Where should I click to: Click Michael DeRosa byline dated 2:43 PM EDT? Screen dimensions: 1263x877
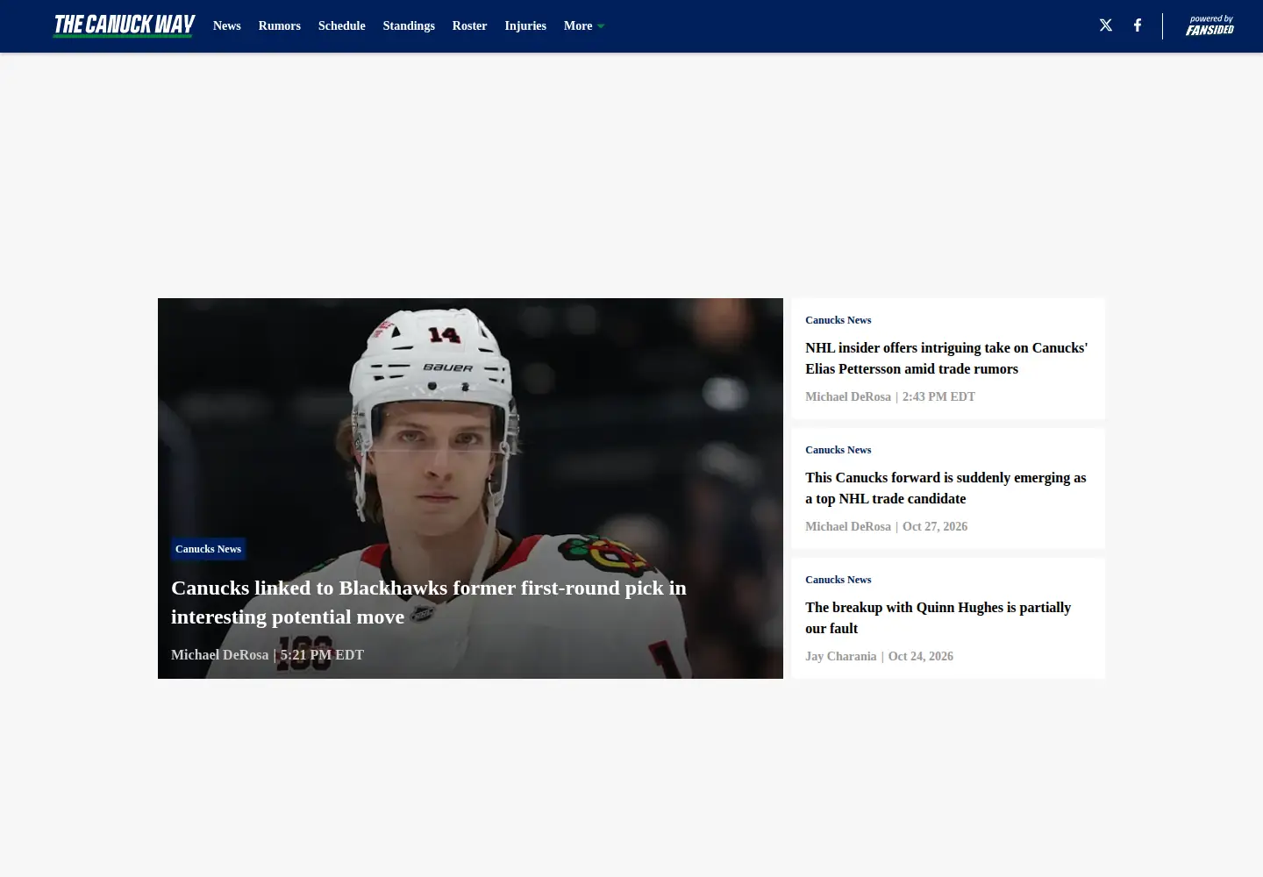click(x=848, y=396)
